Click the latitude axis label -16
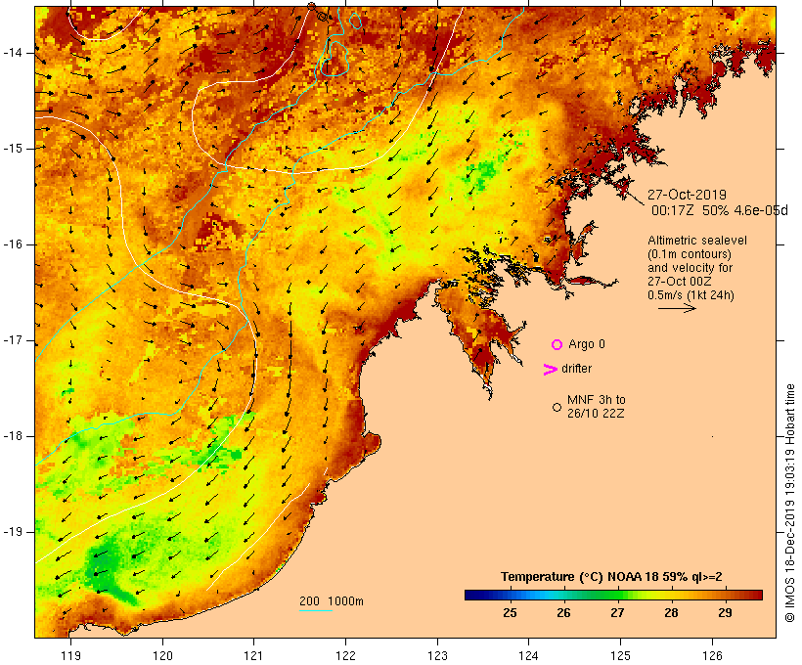 tap(13, 244)
